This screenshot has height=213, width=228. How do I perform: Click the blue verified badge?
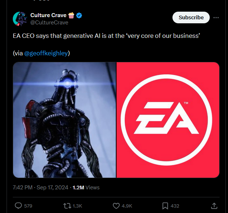pos(79,15)
